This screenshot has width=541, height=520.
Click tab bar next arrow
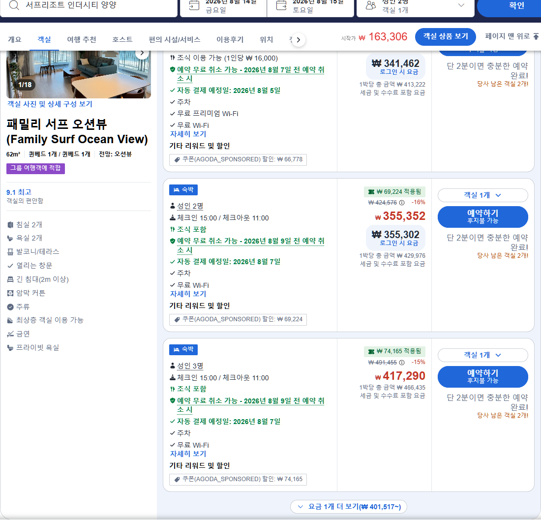299,40
